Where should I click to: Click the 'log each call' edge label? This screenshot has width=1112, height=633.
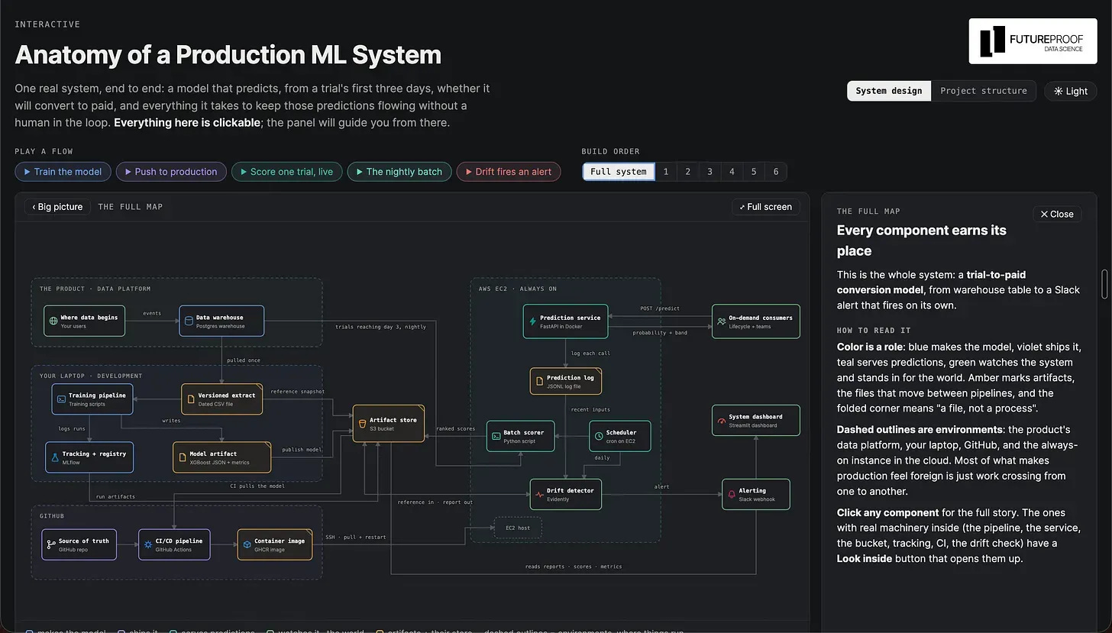(591, 354)
